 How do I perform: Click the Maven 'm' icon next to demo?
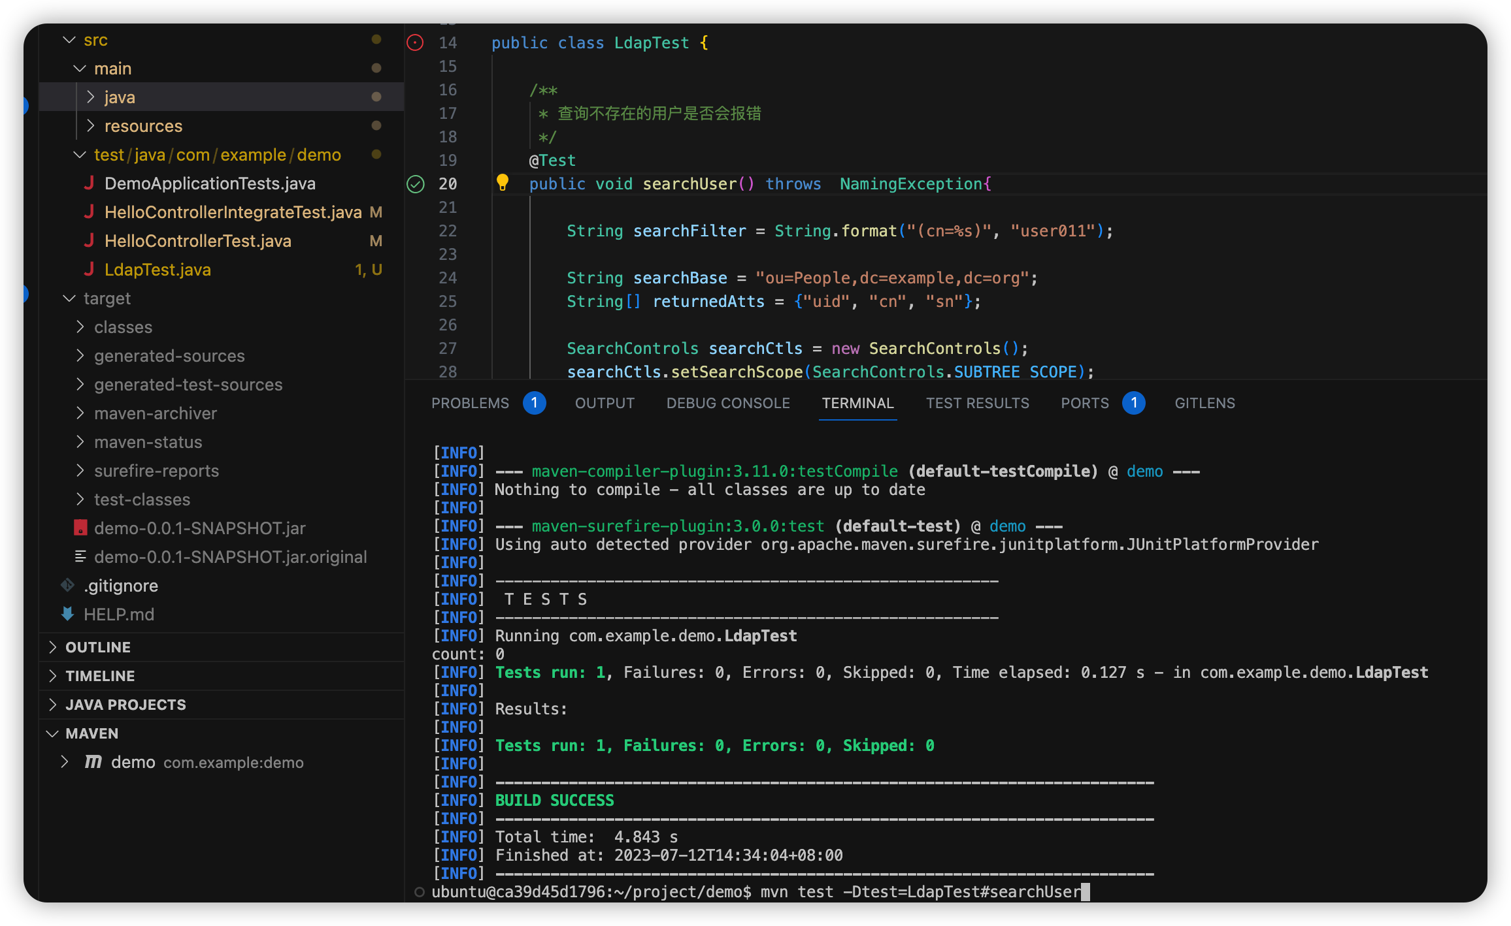(93, 762)
